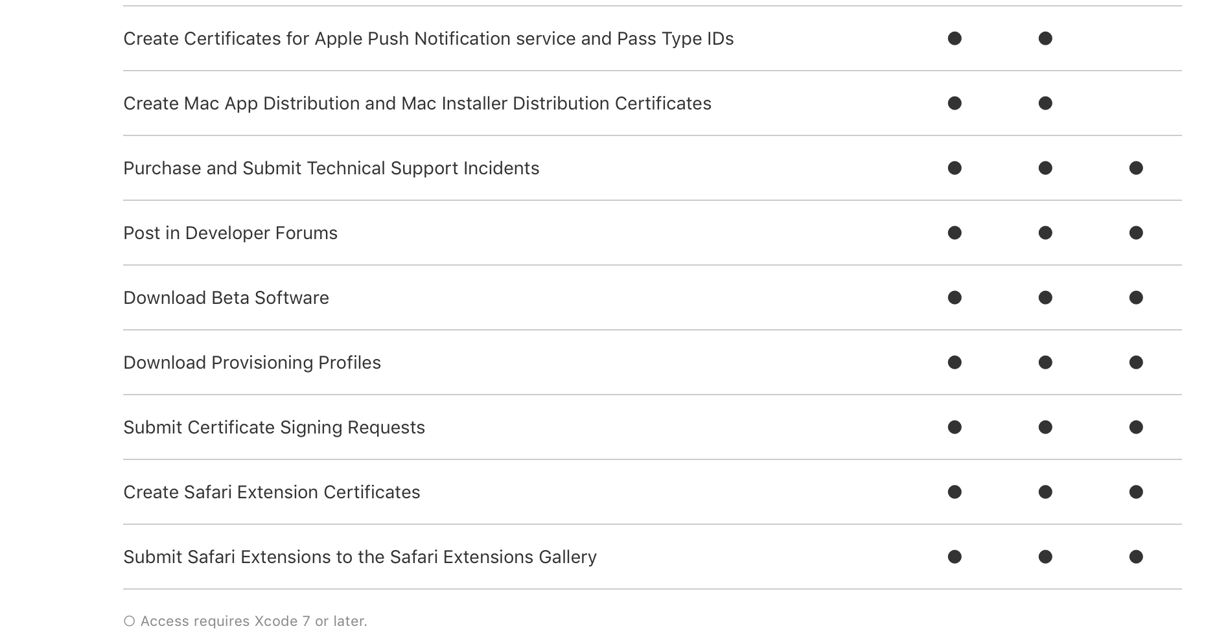Click the third dot in the Technical Support Incidents row
This screenshot has height=635, width=1217.
[x=1136, y=168]
